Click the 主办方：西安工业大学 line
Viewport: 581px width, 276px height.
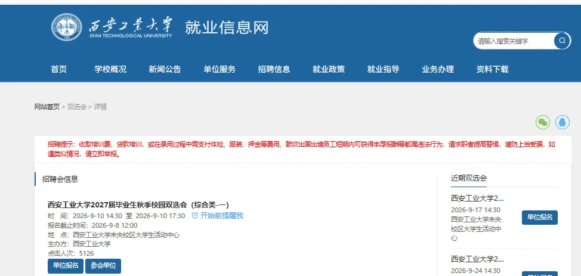click(79, 244)
